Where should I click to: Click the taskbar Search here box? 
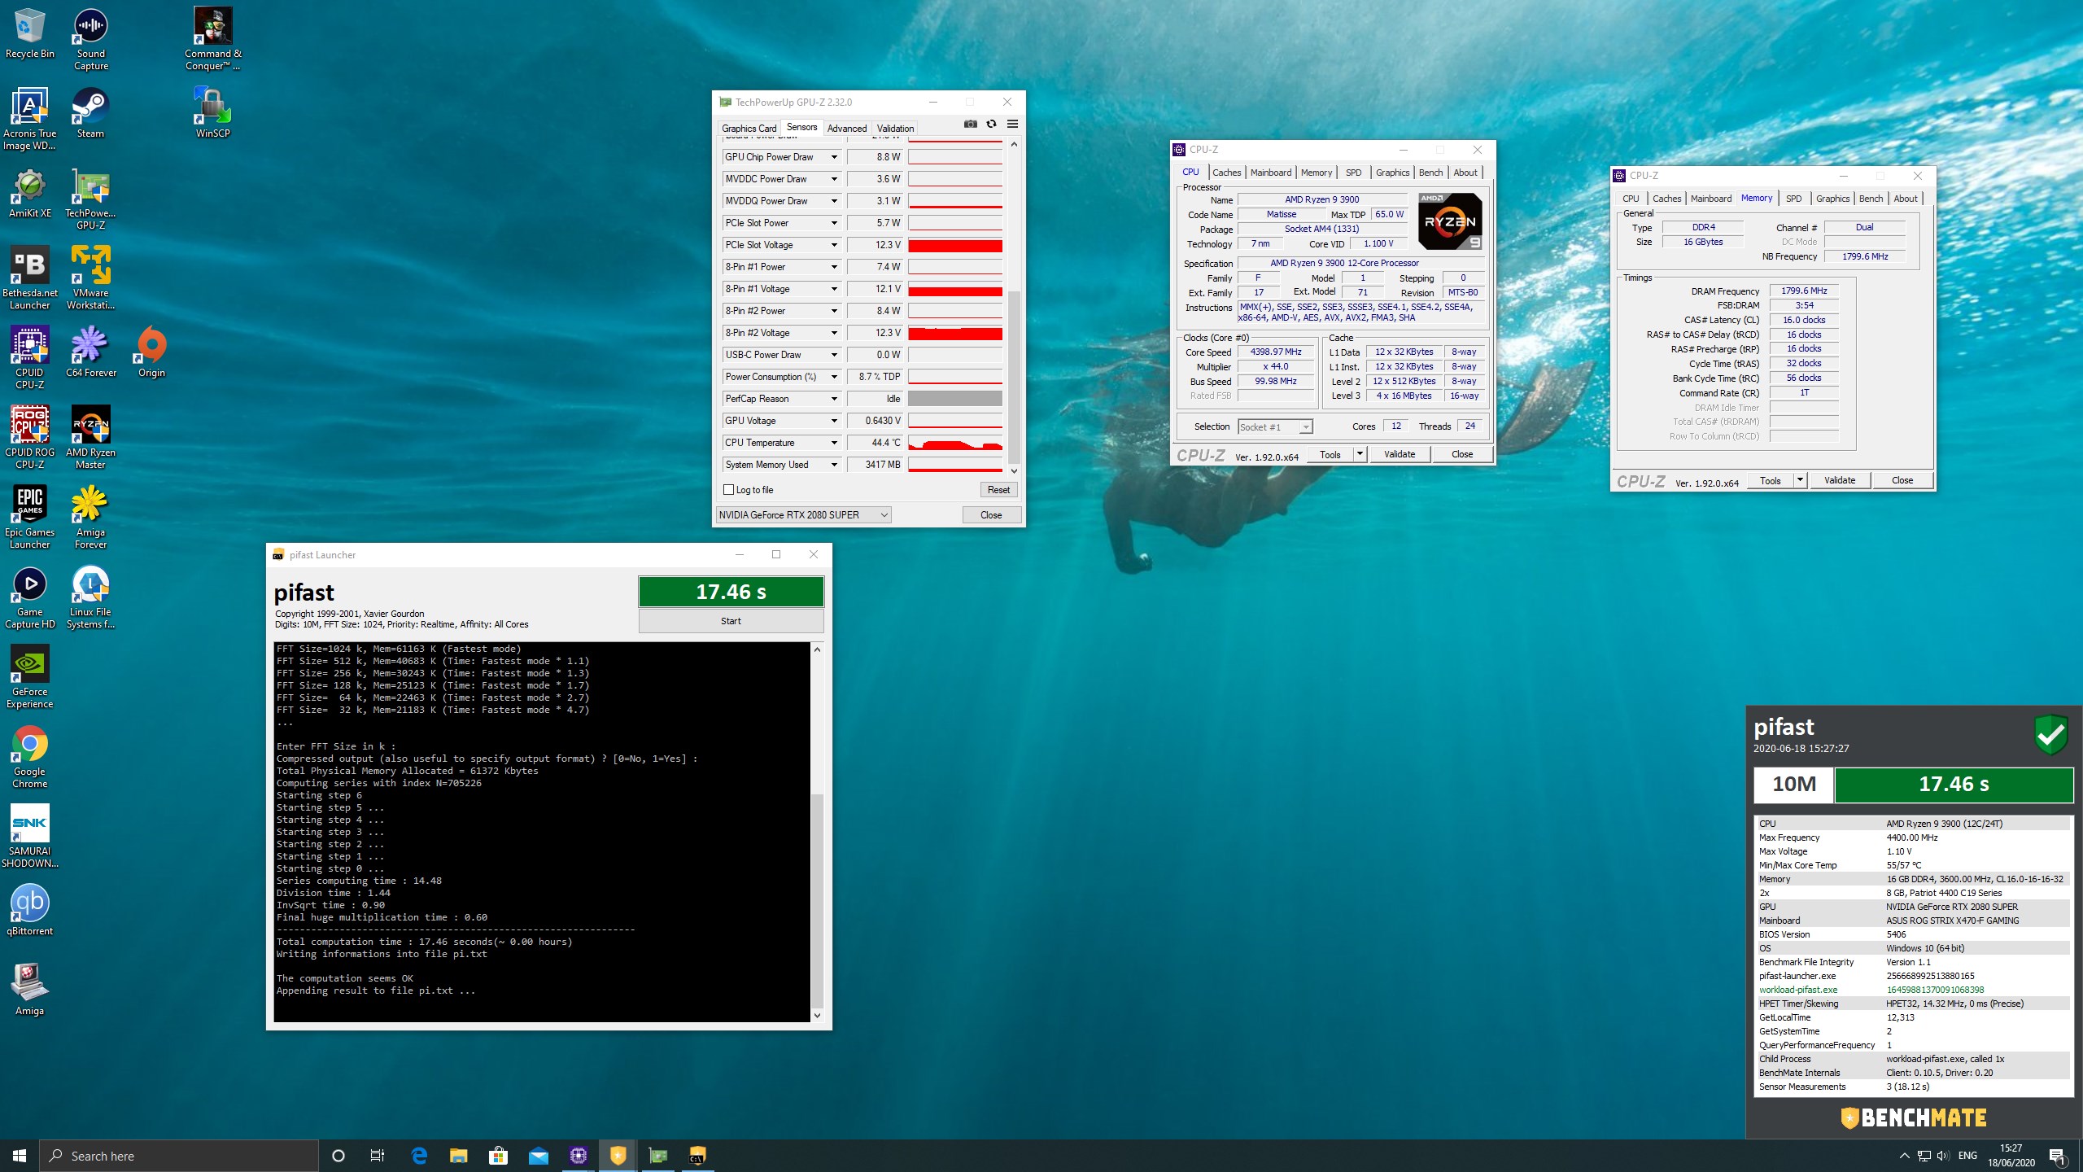pos(179,1156)
